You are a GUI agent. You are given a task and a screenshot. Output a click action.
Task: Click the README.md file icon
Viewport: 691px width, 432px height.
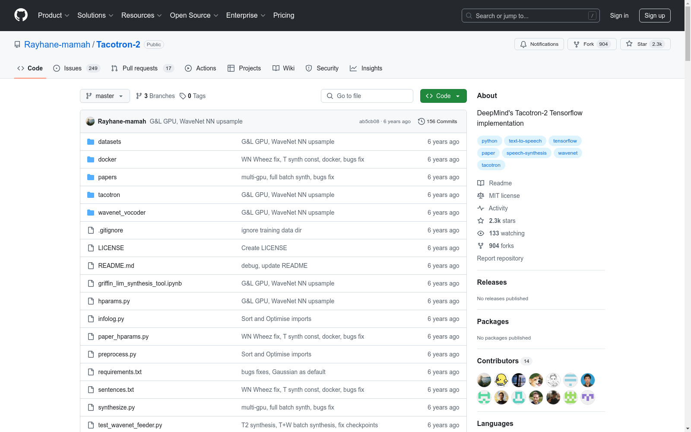91,266
